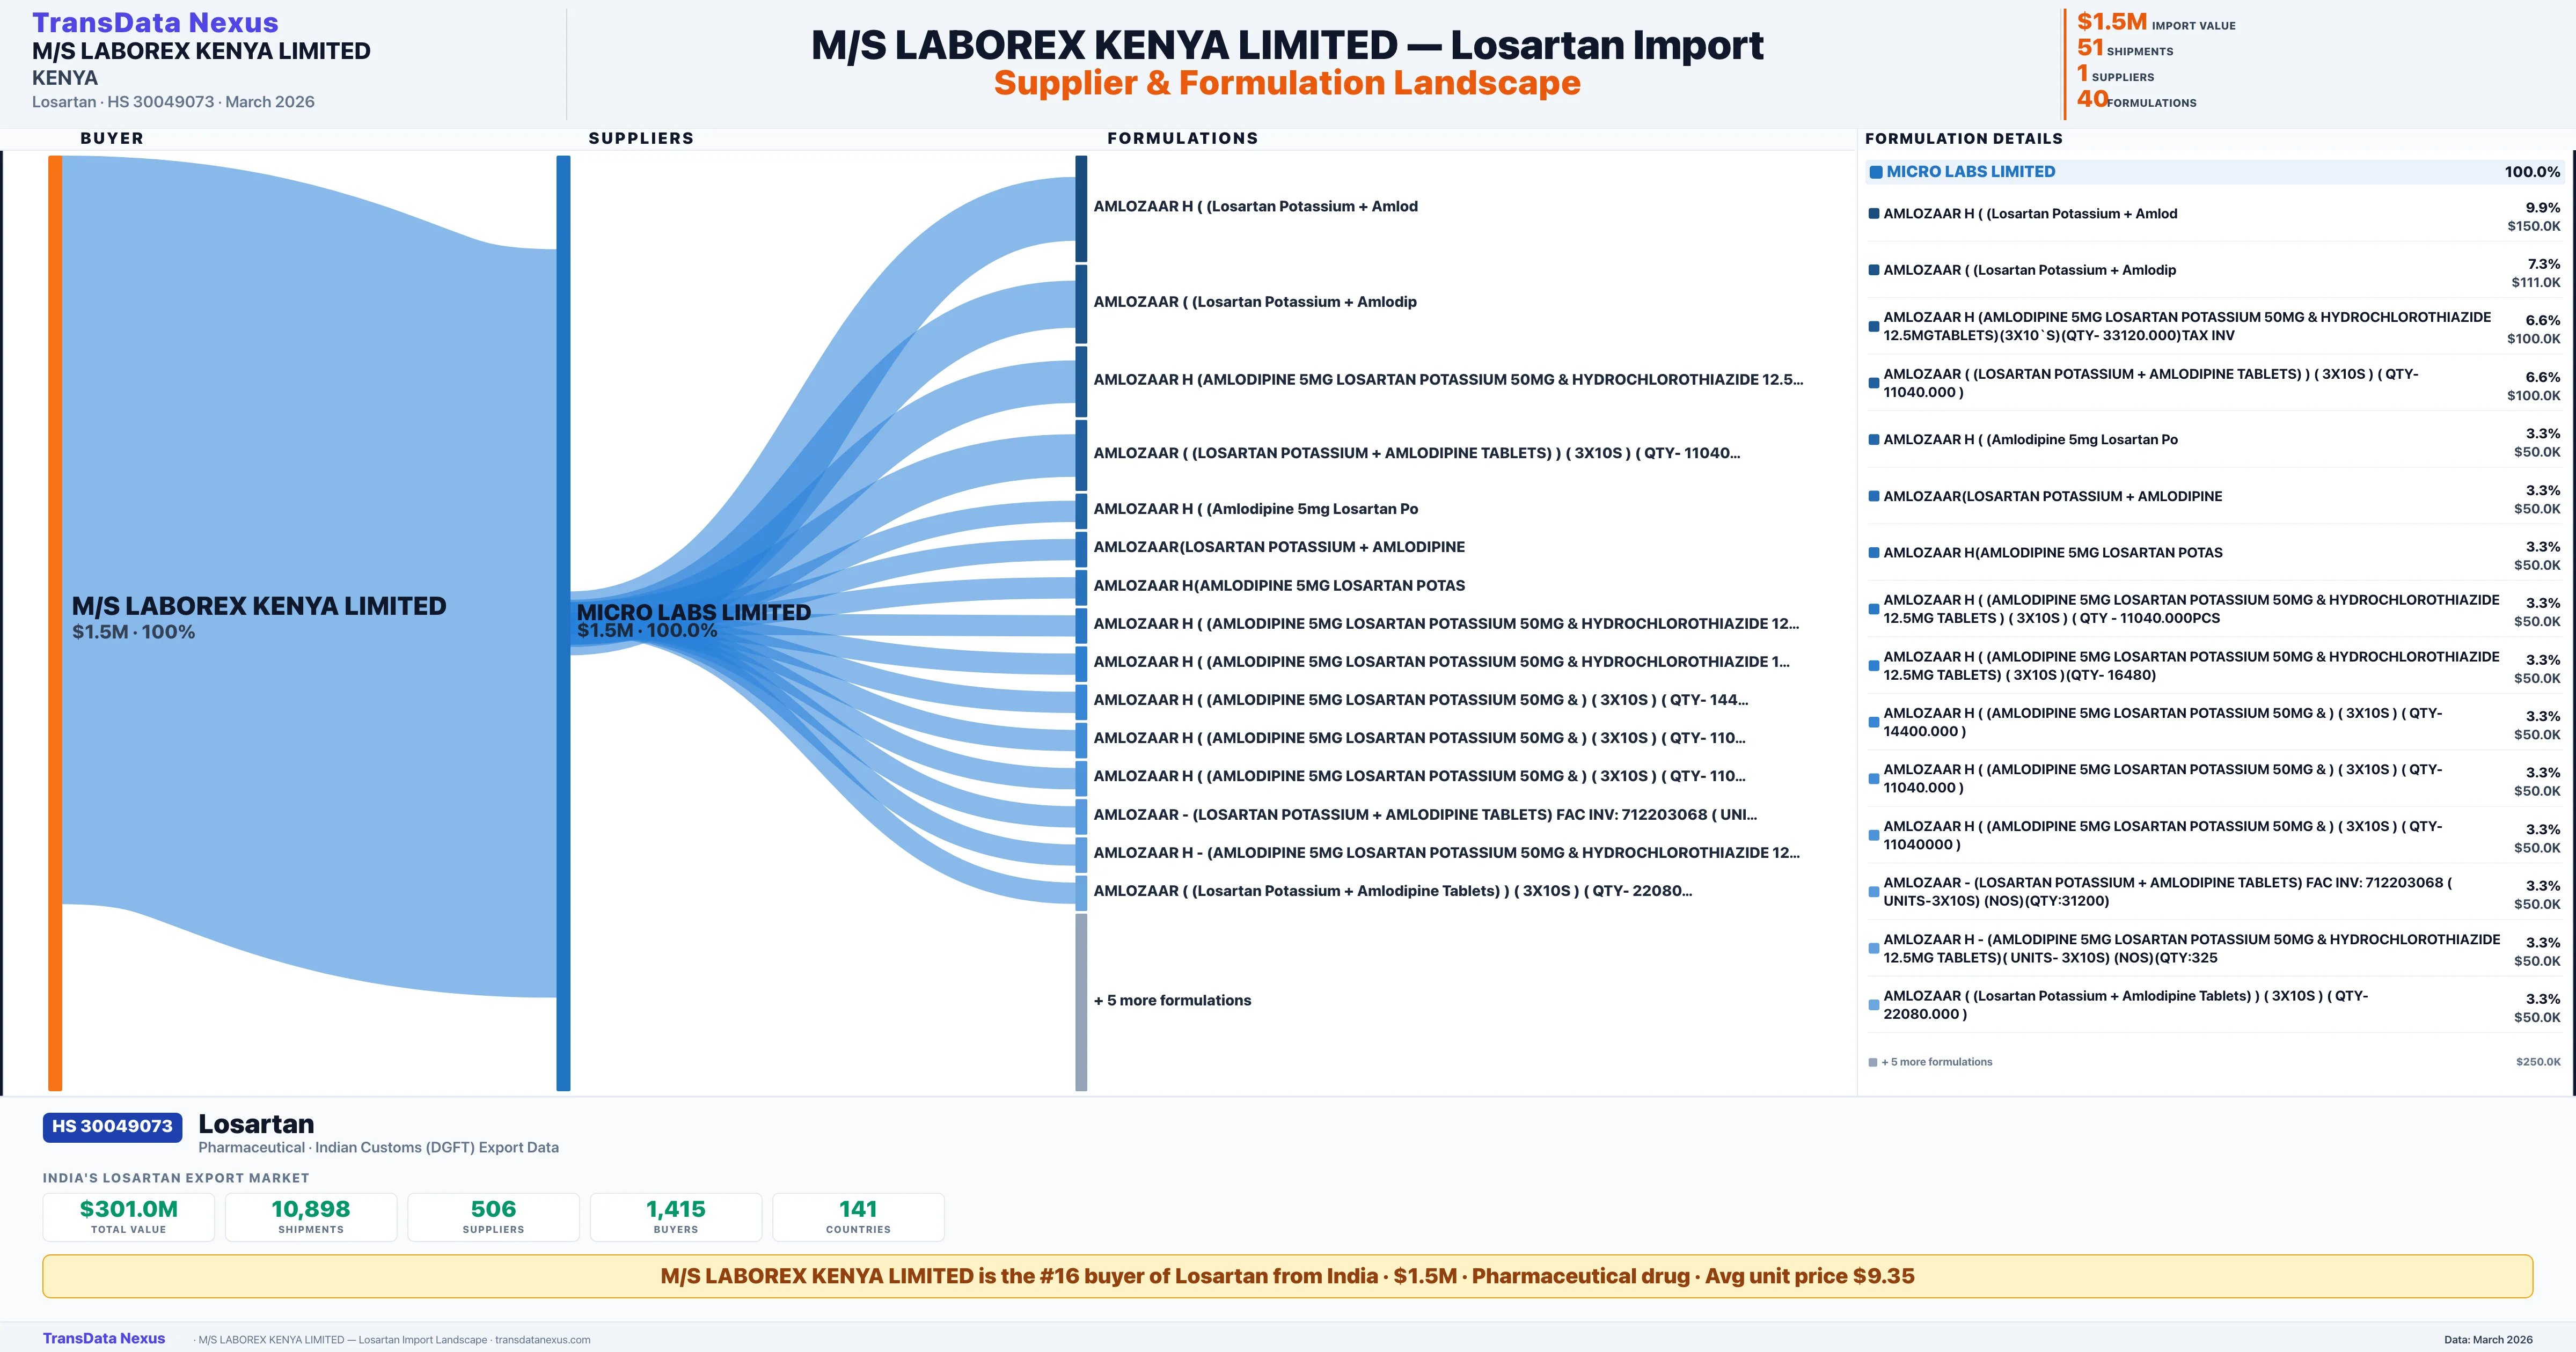Open the TransData Nexus footer link
The image size is (2576, 1352).
click(x=104, y=1338)
